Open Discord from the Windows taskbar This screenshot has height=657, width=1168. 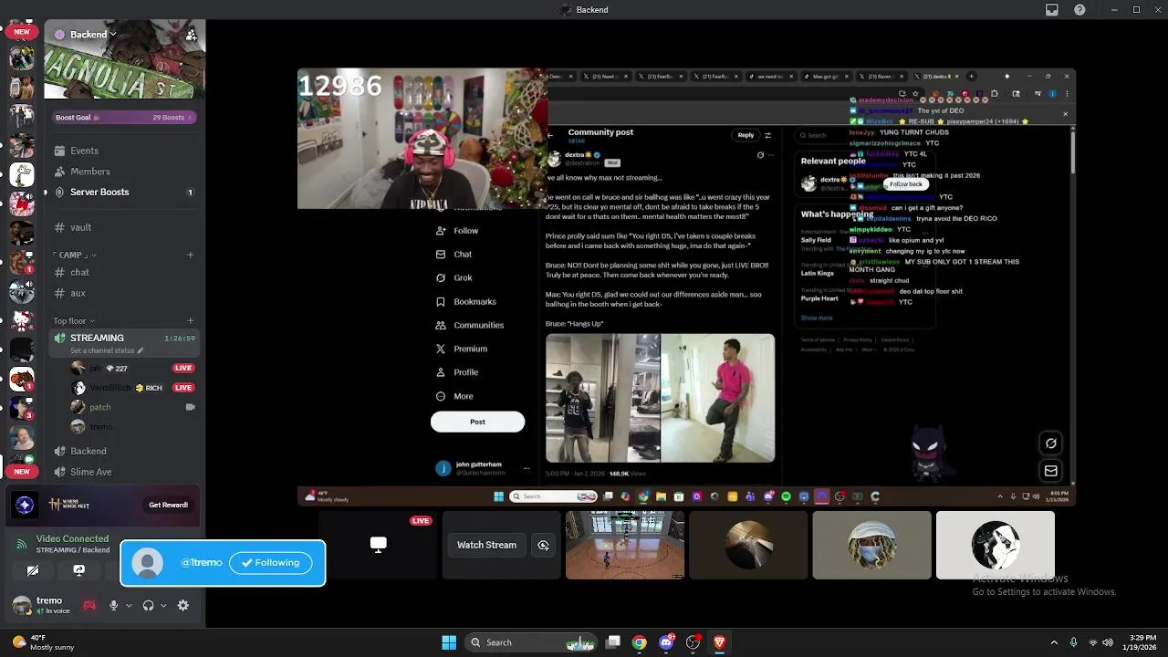click(667, 642)
